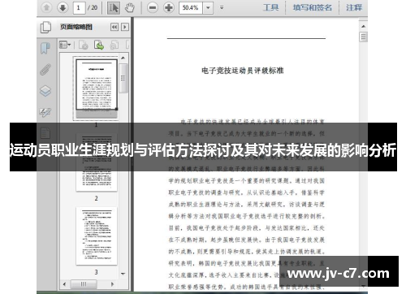Image resolution: width=406 pixels, height=294 pixels.
Task: Expand the panel using right-arrow button
Action: click(x=125, y=27)
